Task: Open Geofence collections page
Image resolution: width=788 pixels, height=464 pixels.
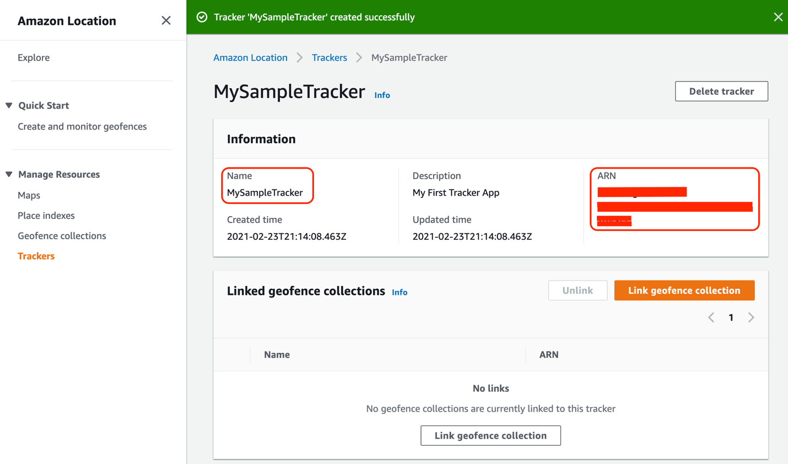Action: 62,236
